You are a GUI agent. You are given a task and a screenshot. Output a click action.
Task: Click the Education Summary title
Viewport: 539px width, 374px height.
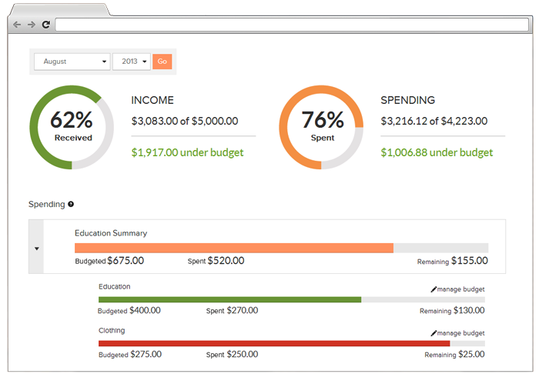111,233
